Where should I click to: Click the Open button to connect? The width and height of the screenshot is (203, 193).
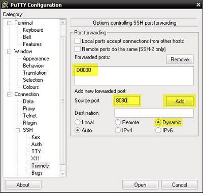coord(140,185)
